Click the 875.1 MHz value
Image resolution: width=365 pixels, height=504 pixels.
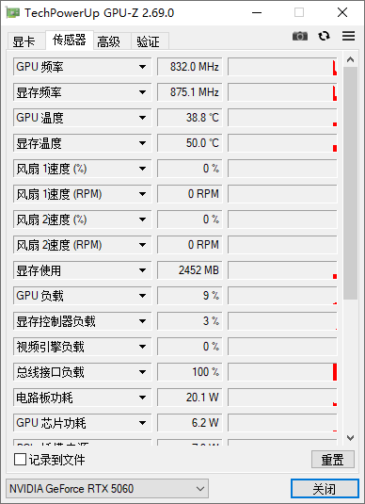(x=189, y=92)
